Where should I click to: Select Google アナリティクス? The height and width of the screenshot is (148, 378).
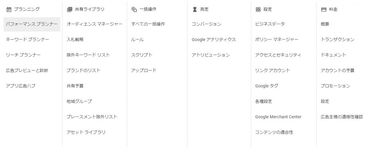[x=214, y=39]
